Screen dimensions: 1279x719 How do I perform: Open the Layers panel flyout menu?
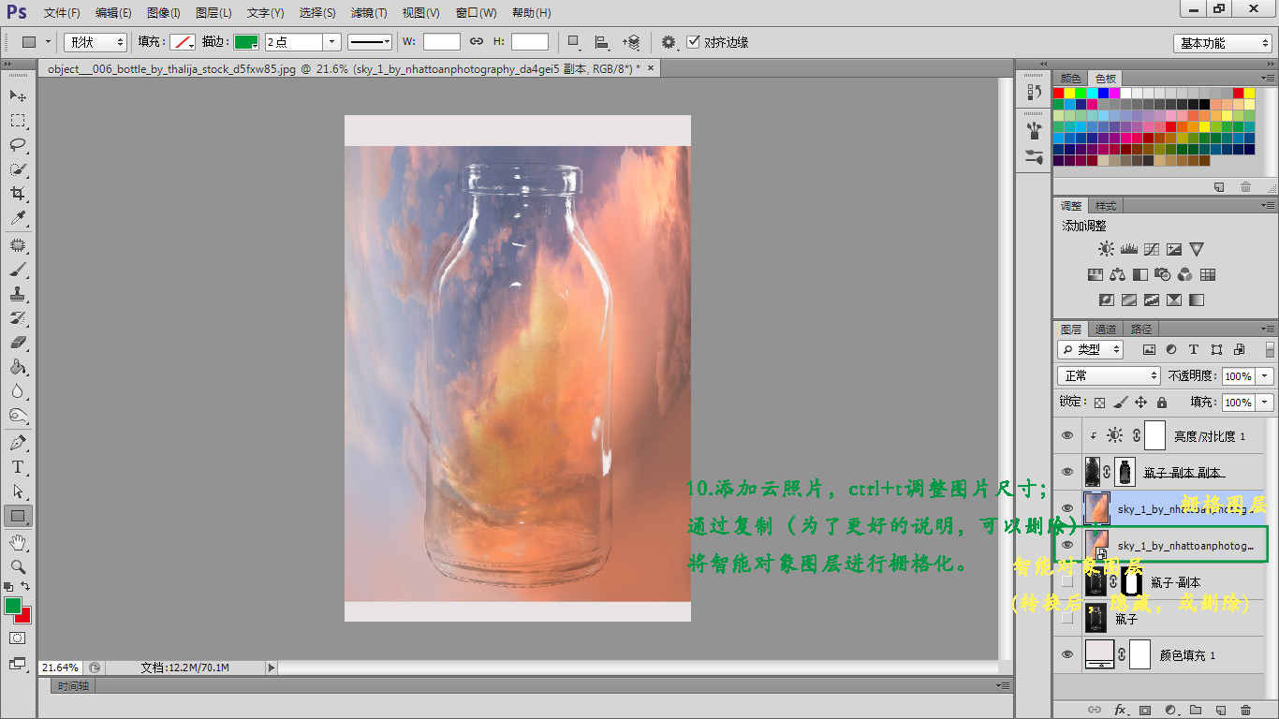click(1267, 330)
